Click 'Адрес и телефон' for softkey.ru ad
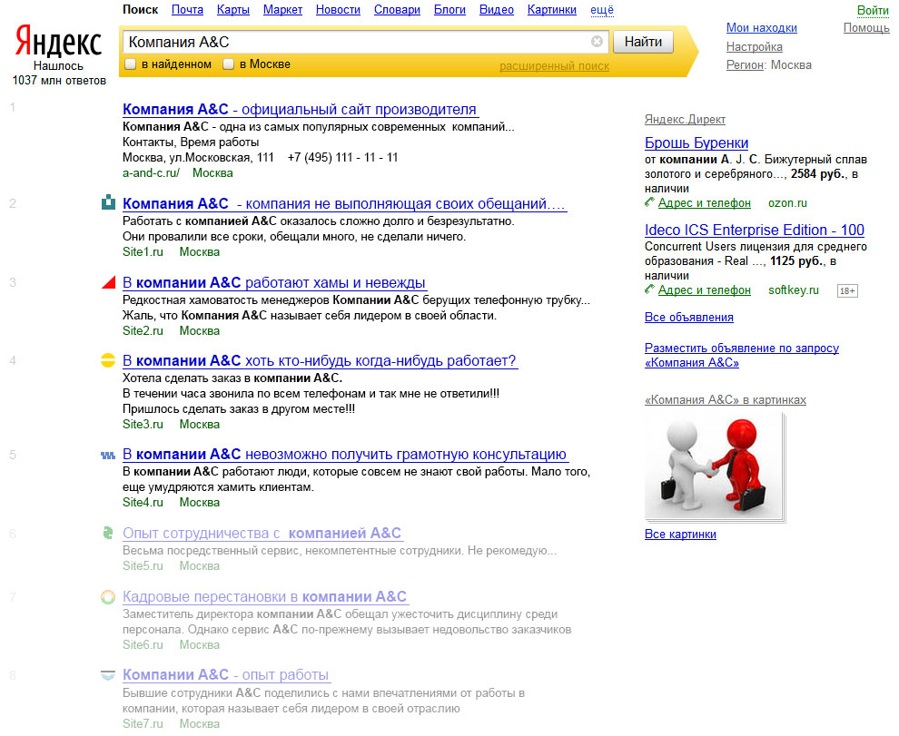Image resolution: width=899 pixels, height=736 pixels. coord(704,290)
